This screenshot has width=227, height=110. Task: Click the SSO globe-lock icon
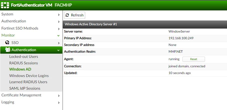pyautogui.click(x=7, y=42)
